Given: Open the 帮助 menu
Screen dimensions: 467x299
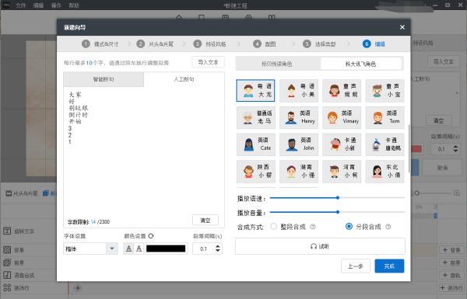Looking at the screenshot, I should click(74, 5).
